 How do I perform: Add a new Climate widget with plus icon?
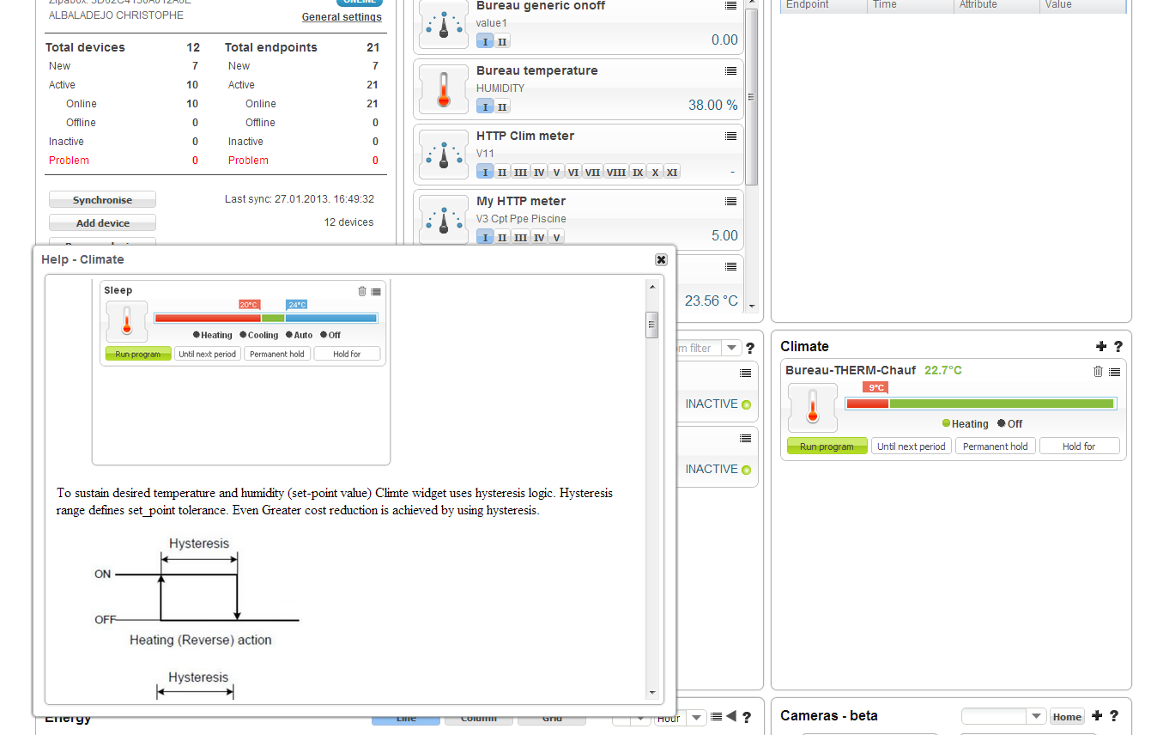[1101, 346]
